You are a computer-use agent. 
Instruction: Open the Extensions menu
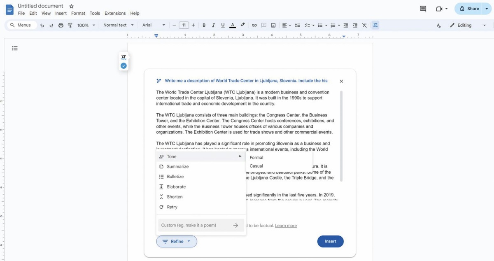[115, 13]
